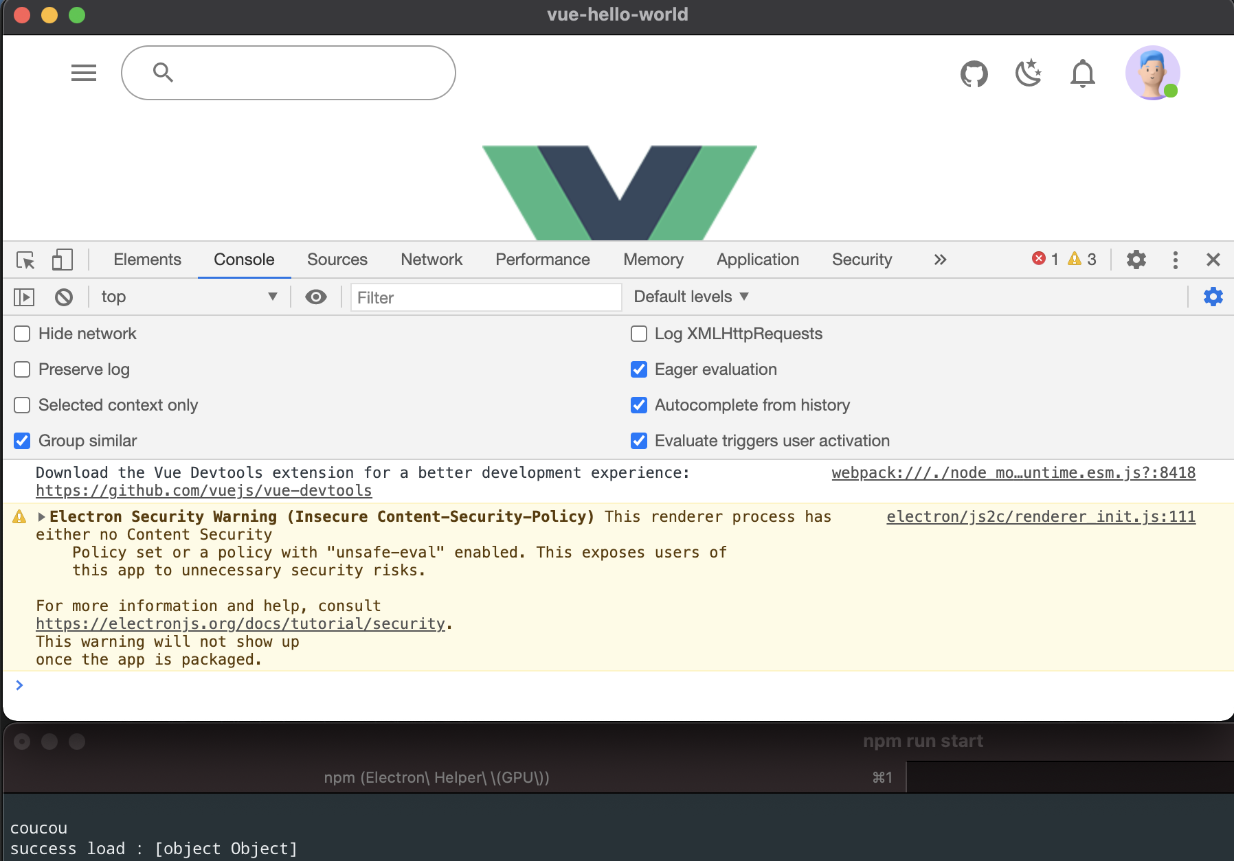Viewport: 1234px width, 861px height.
Task: Click the red error count icon
Action: (1038, 258)
